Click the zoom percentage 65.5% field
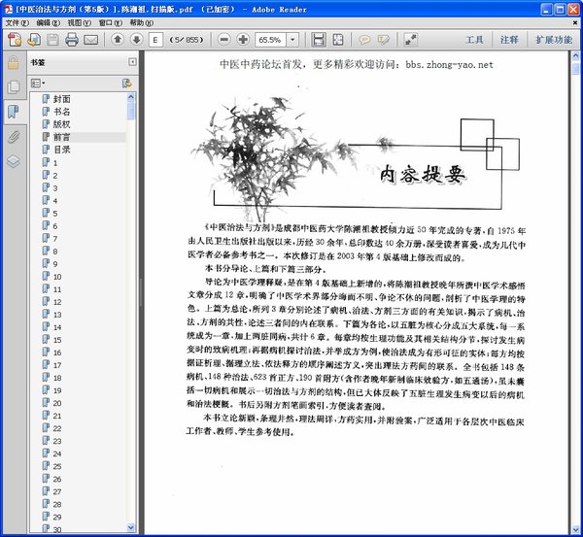Screen dimensions: 583x537 (x=271, y=40)
